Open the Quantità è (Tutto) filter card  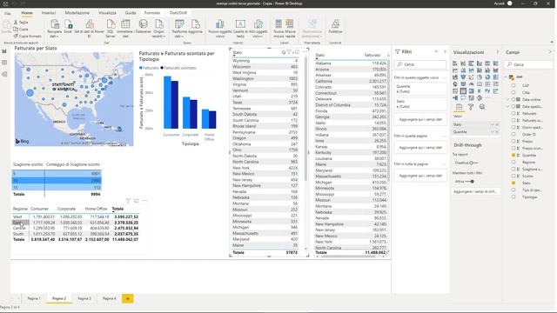[420, 89]
